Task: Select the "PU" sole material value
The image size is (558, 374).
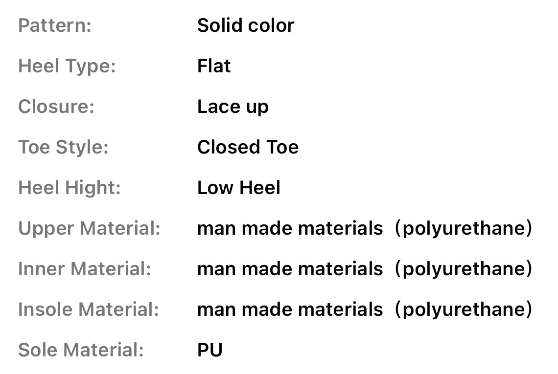Action: (210, 350)
